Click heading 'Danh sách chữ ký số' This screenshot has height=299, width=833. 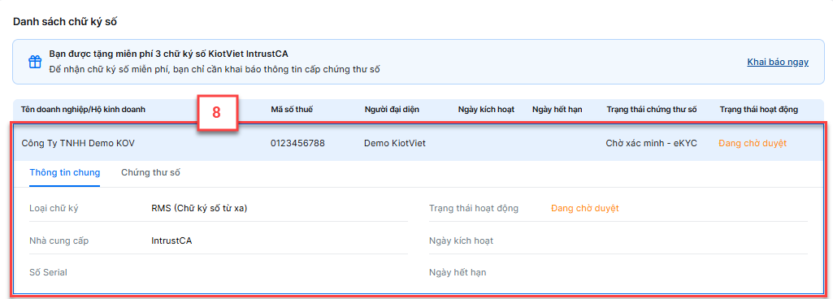tap(65, 22)
